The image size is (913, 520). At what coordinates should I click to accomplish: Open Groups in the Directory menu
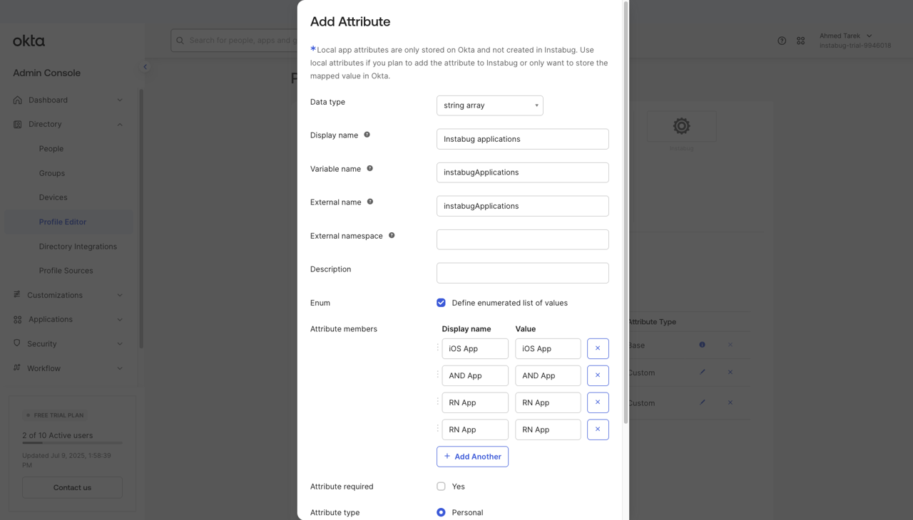pyautogui.click(x=51, y=173)
